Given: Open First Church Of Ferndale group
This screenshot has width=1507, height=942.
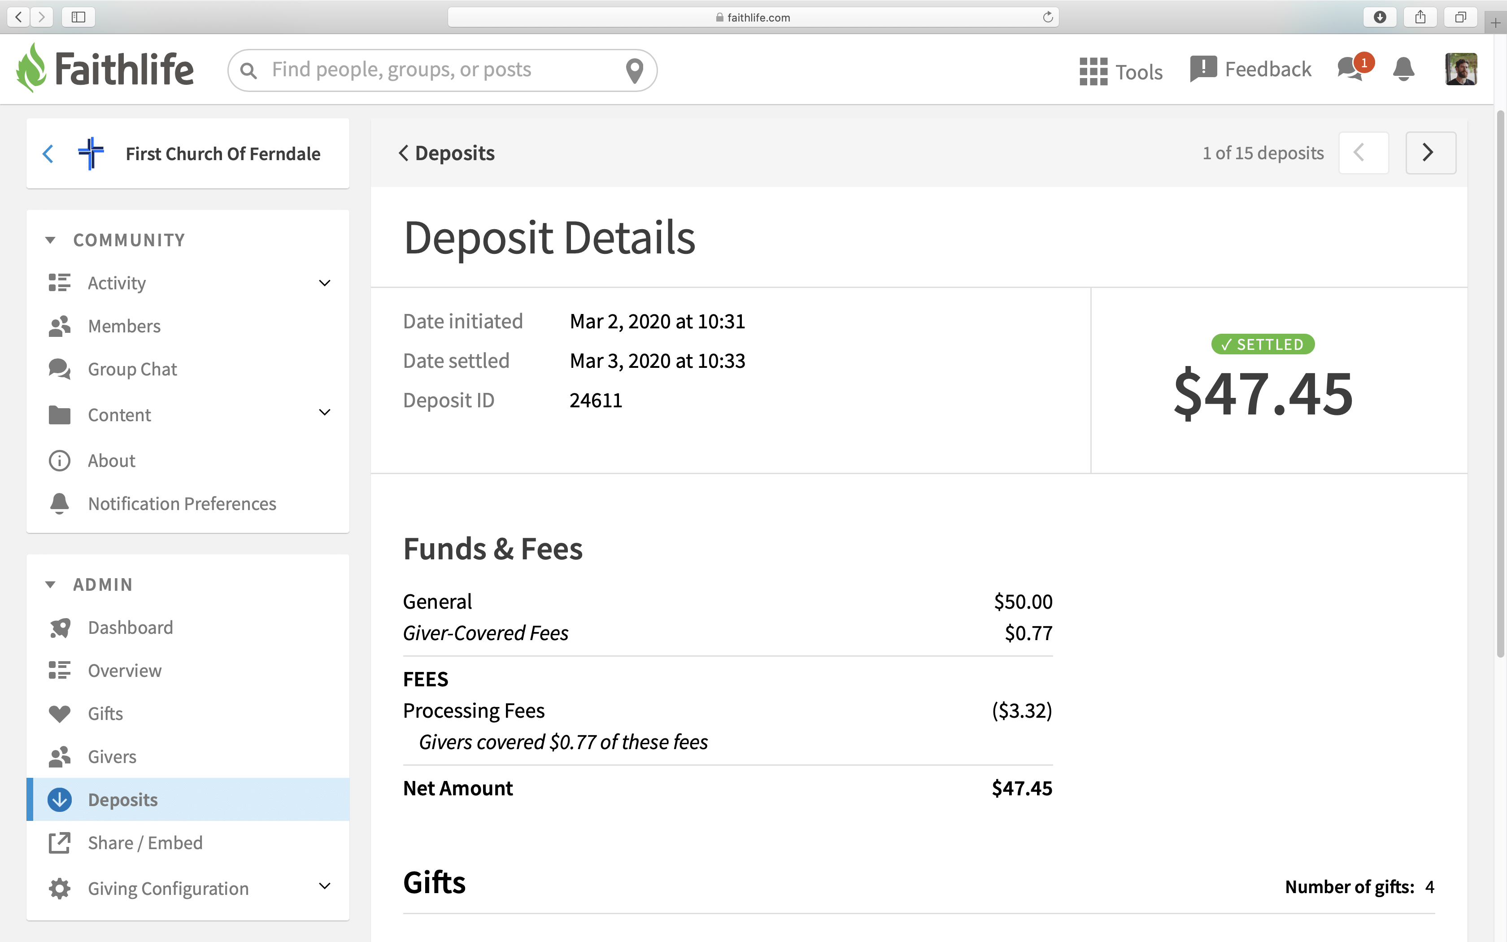Looking at the screenshot, I should (x=223, y=154).
